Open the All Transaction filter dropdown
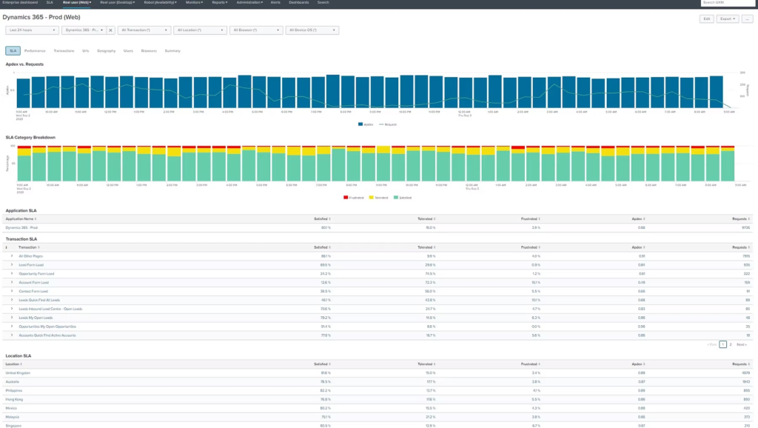 tap(144, 30)
